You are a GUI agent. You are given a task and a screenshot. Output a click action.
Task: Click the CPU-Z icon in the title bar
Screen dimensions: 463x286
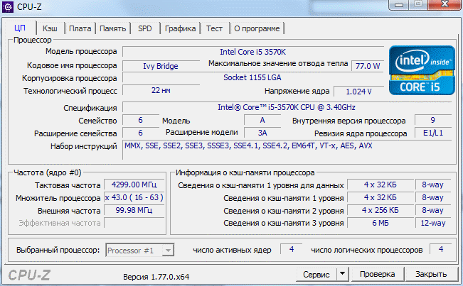tap(8, 6)
